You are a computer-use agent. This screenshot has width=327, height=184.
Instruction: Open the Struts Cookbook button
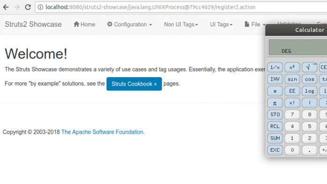134,84
